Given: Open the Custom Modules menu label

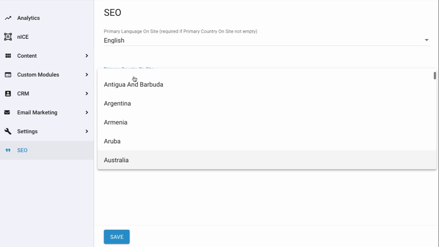Looking at the screenshot, I should pos(38,74).
